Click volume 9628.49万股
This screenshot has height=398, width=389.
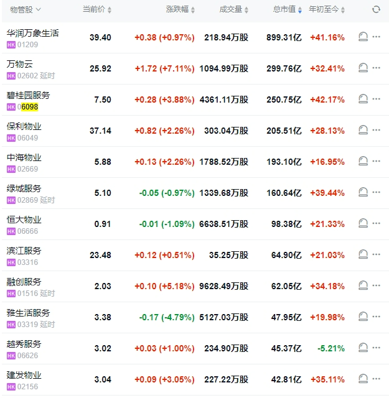click(x=224, y=286)
